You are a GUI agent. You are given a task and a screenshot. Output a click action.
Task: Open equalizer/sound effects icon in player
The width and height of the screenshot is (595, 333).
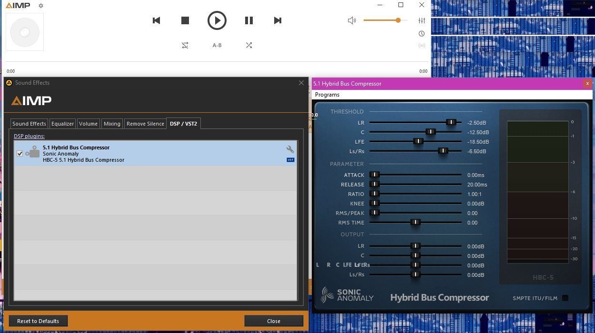point(422,20)
